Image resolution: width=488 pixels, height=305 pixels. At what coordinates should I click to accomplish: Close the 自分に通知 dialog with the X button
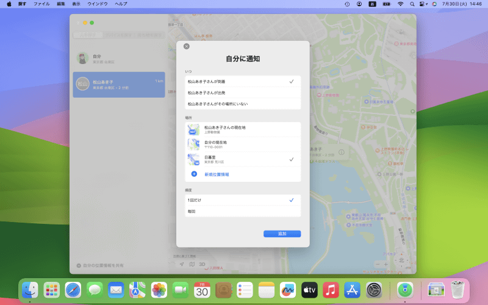(x=187, y=46)
